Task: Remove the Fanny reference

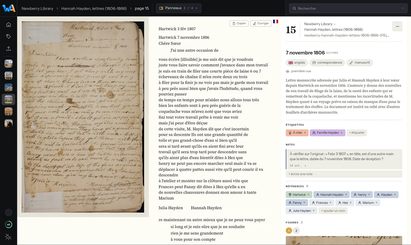Action: (304, 202)
